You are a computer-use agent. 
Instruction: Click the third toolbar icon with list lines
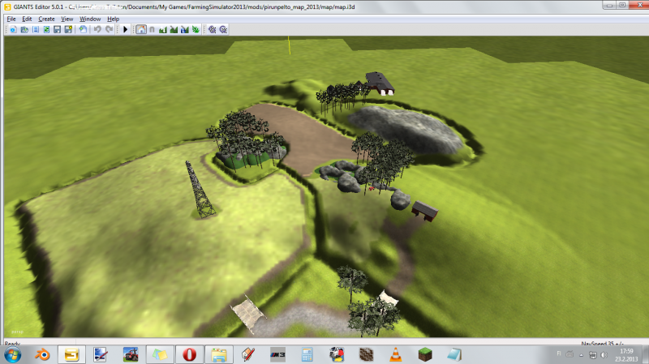click(36, 29)
